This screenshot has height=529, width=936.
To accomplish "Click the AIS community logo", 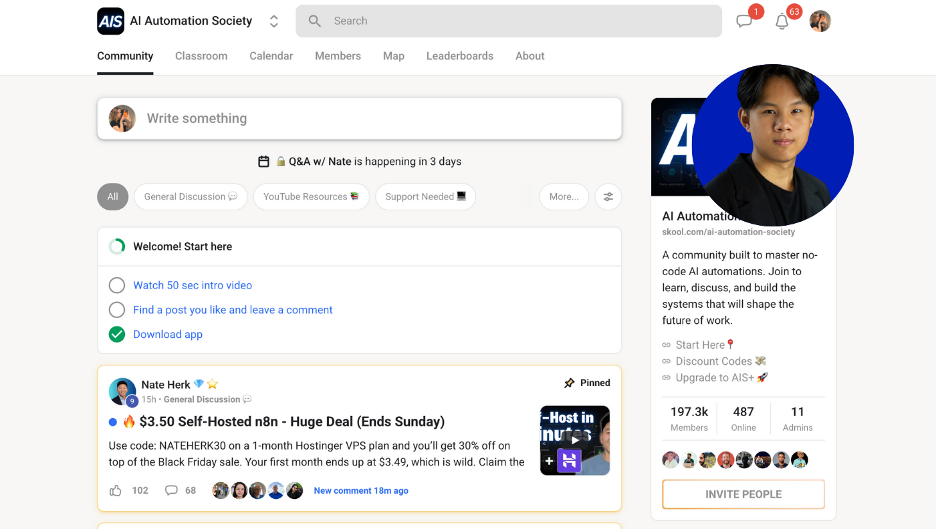I will [110, 21].
